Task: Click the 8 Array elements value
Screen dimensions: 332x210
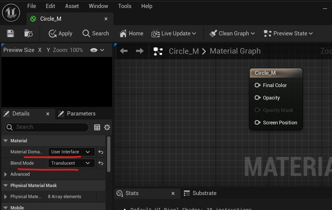Action: (x=65, y=197)
